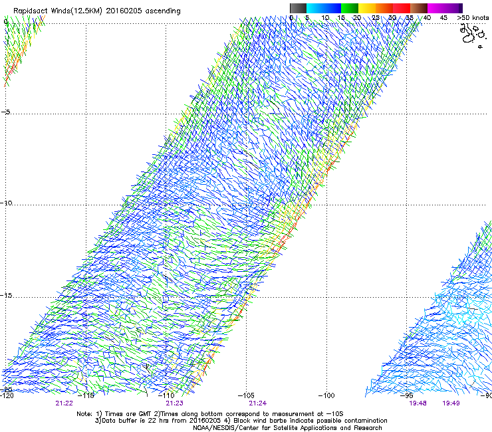The image size is (492, 432).
Task: Click the '10' label under the color legend
Action: pyautogui.click(x=325, y=17)
